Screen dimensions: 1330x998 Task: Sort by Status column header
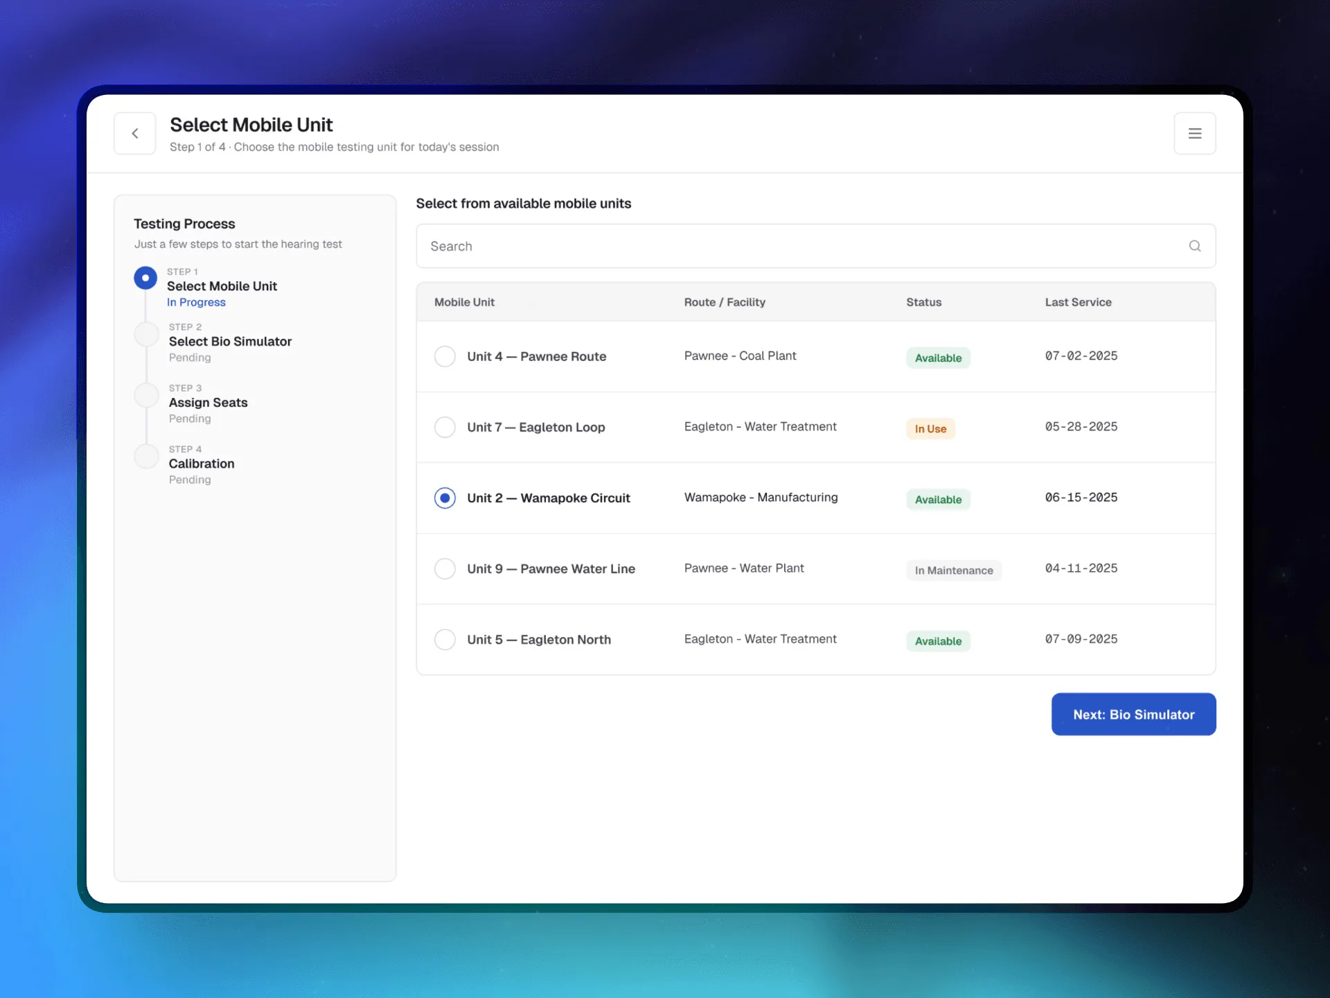click(924, 302)
